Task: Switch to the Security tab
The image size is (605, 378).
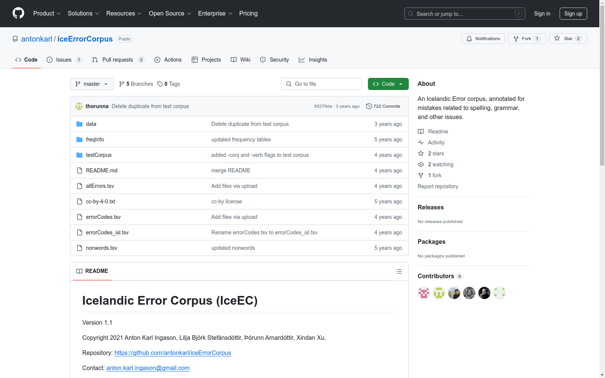Action: point(275,60)
